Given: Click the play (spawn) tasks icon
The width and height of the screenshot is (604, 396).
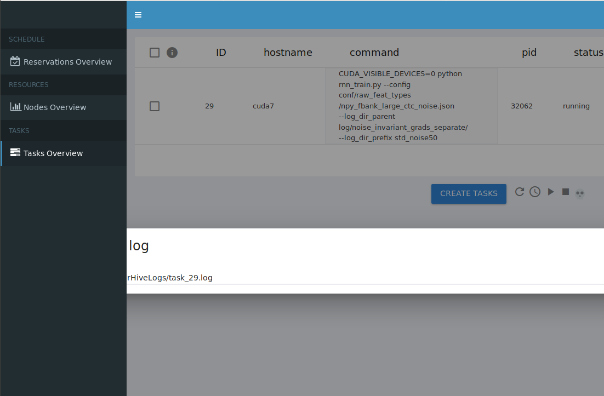Looking at the screenshot, I should coord(551,192).
